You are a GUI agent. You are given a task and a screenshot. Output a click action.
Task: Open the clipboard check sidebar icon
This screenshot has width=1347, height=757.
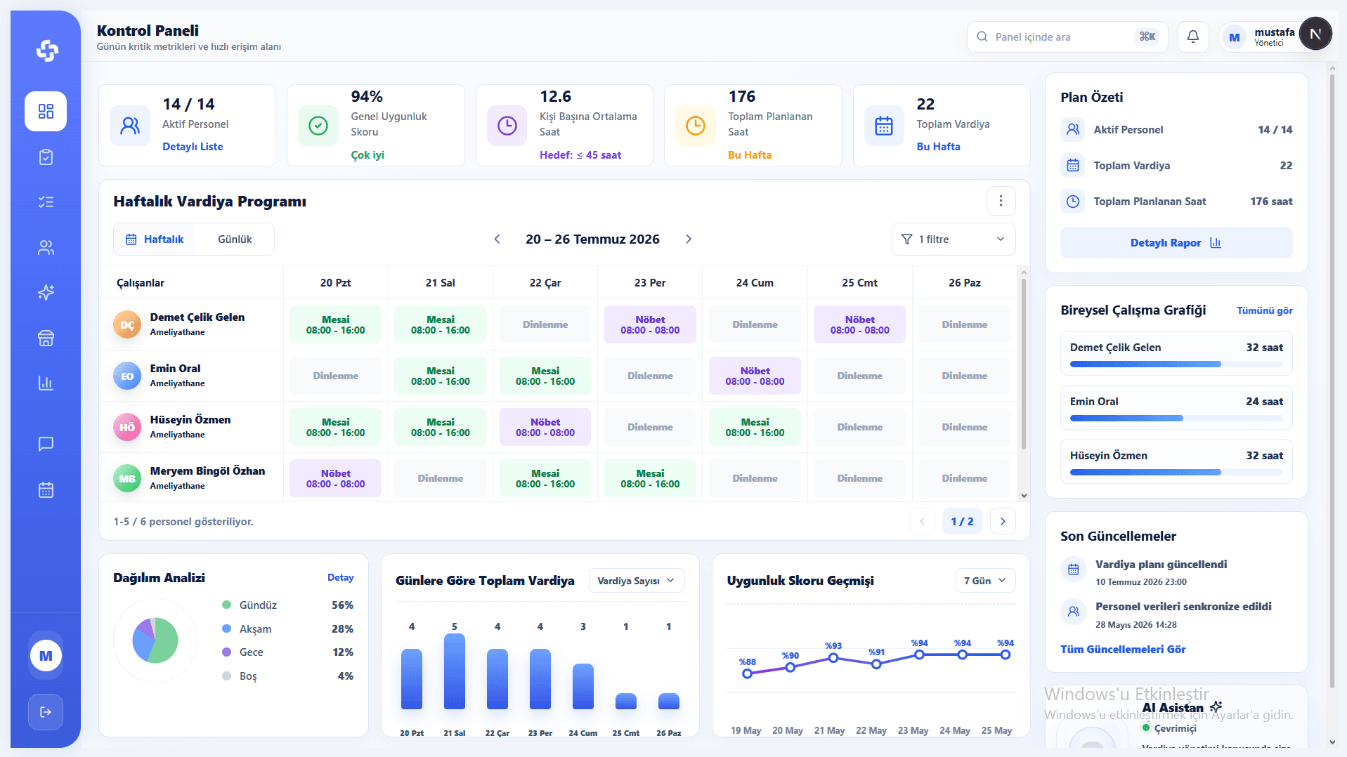click(46, 157)
